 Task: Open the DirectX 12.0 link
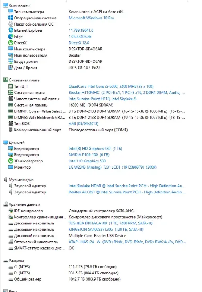click(79, 43)
